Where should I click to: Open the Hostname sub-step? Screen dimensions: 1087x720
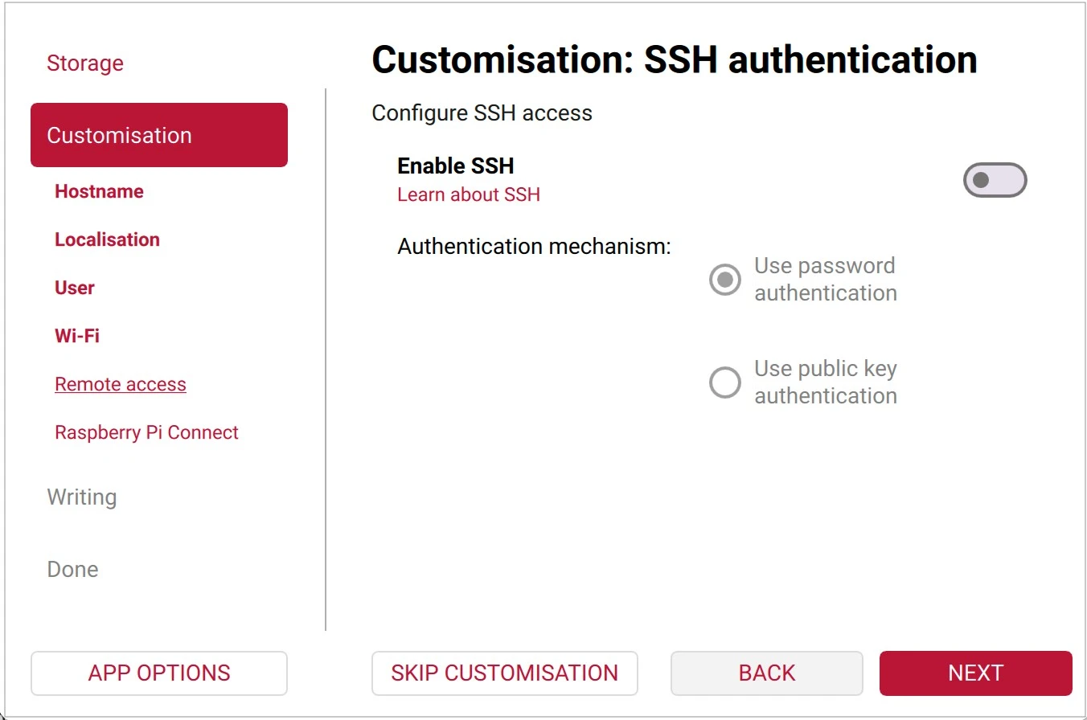99,191
